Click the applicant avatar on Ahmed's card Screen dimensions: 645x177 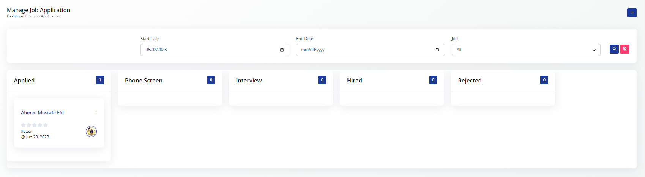pyautogui.click(x=91, y=132)
